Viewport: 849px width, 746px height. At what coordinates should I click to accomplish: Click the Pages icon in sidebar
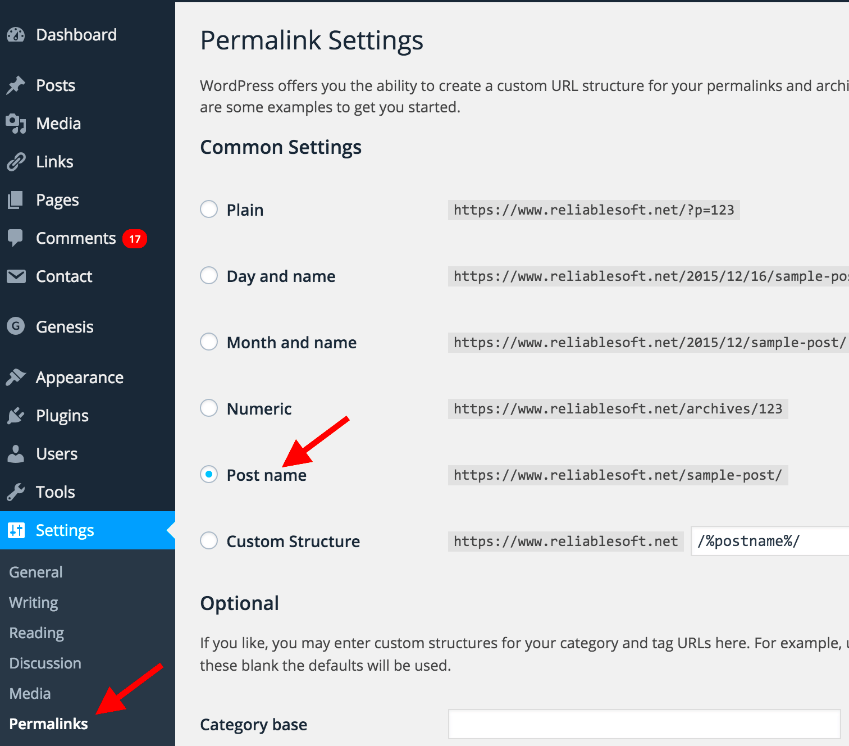pos(16,200)
